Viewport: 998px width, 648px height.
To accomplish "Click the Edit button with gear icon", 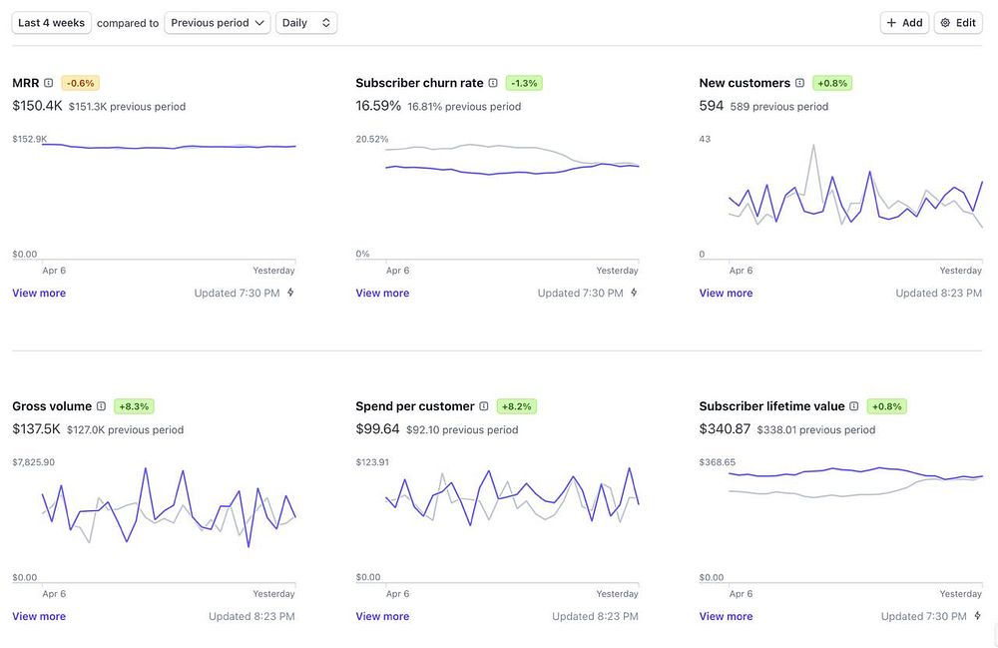I will (958, 23).
